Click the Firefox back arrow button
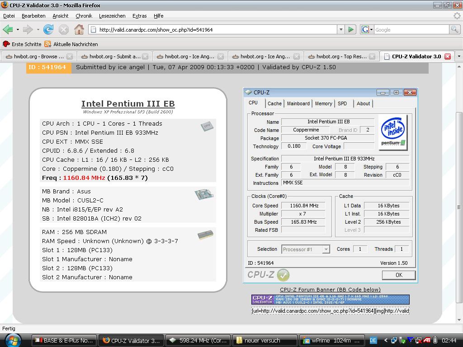463x347 pixels. (8, 29)
